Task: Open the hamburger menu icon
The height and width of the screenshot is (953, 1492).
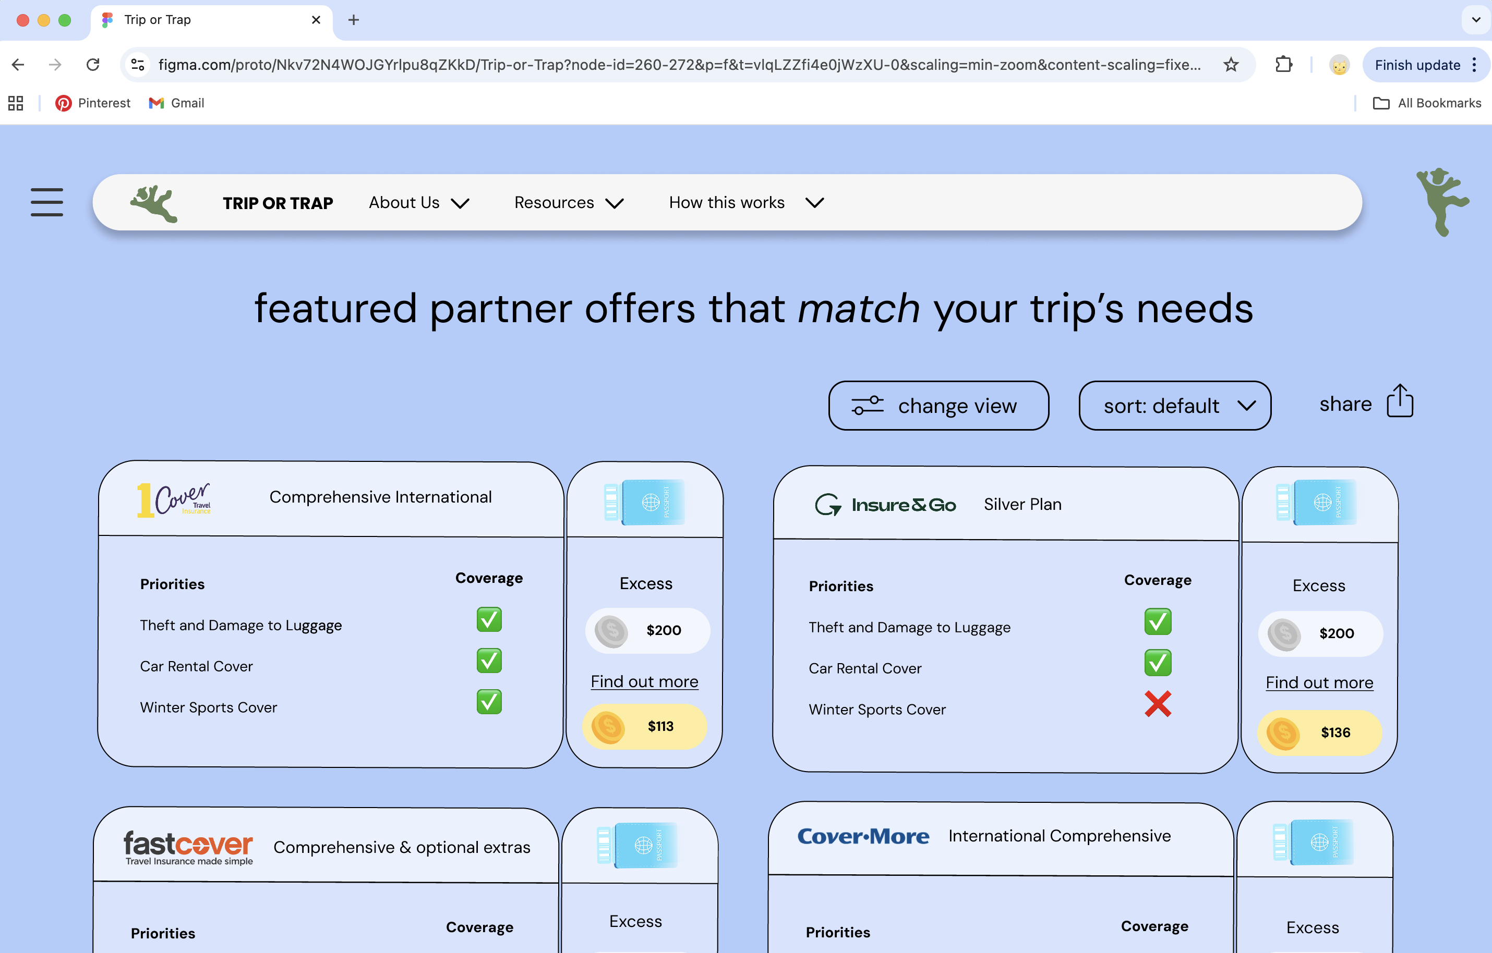Action: (47, 202)
